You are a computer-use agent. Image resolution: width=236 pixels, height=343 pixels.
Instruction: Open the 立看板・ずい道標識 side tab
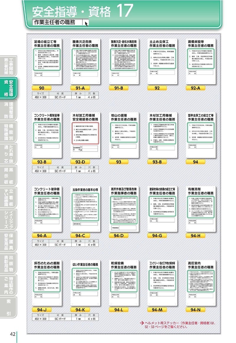8,198
